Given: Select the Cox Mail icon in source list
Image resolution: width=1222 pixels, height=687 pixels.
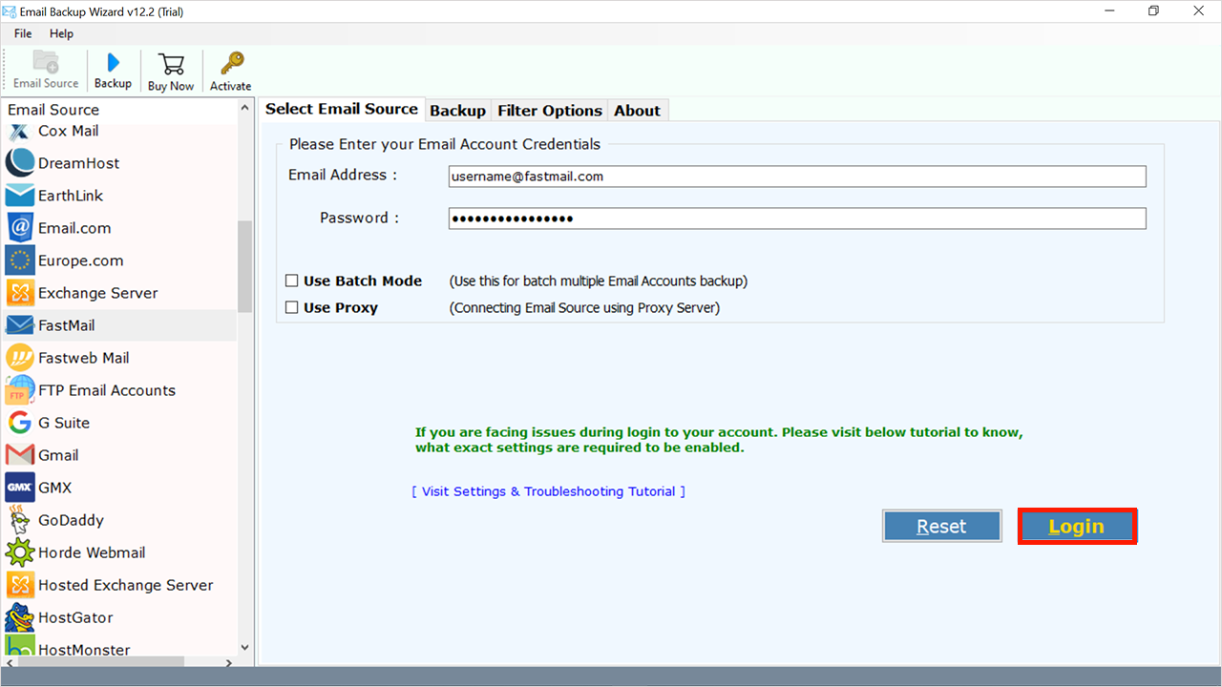Looking at the screenshot, I should [19, 132].
